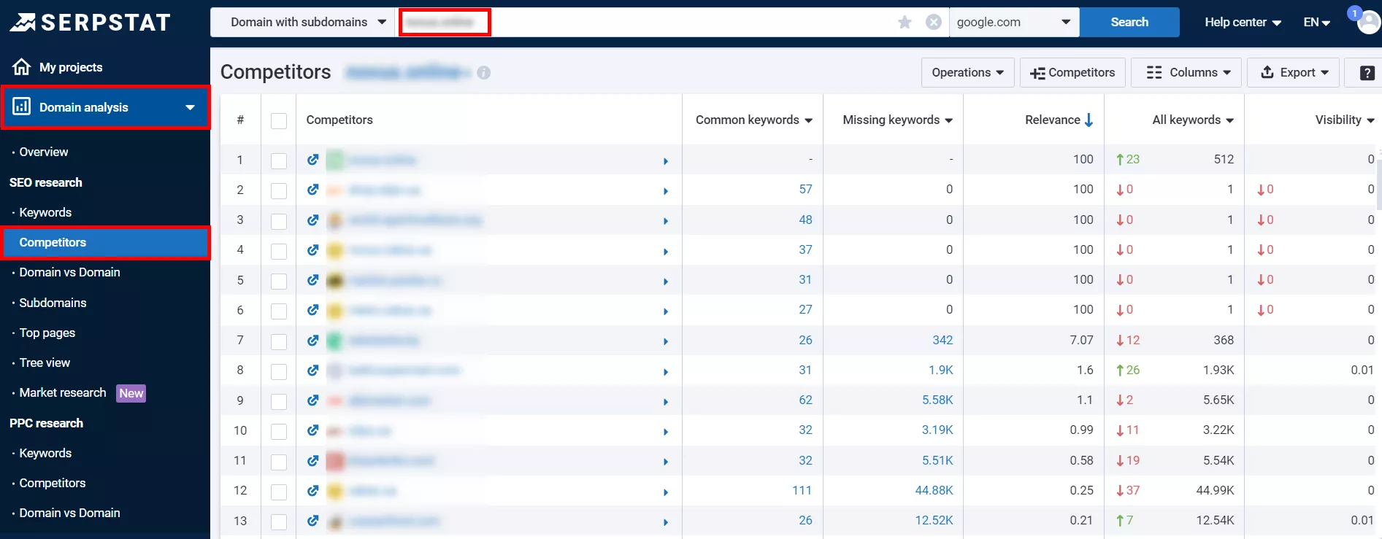Open the info icon beside Competitors title

(x=483, y=73)
